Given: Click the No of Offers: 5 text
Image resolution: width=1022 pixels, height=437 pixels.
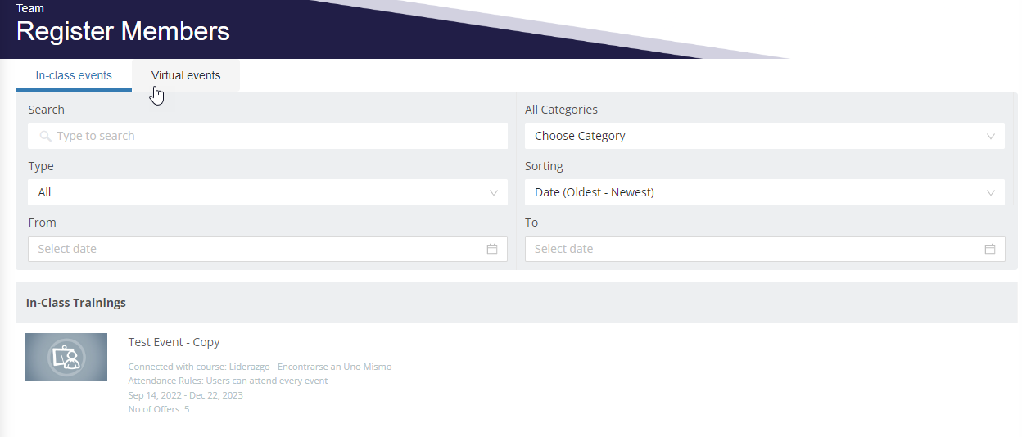Looking at the screenshot, I should 159,409.
